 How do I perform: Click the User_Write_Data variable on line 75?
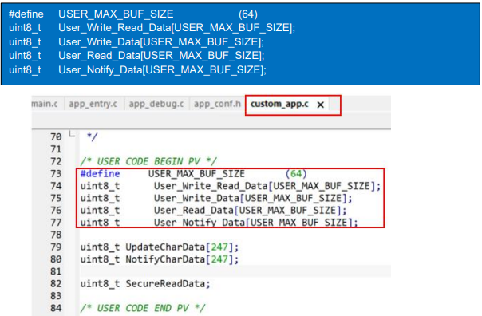[x=196, y=198]
